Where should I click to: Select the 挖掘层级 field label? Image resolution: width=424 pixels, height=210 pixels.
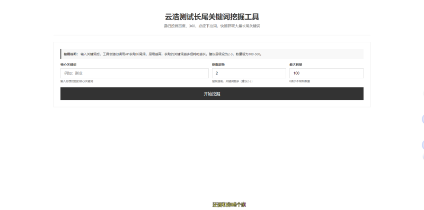click(218, 65)
